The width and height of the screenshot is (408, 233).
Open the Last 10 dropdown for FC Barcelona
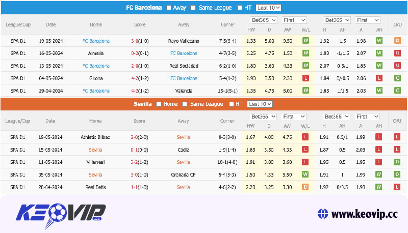[268, 8]
